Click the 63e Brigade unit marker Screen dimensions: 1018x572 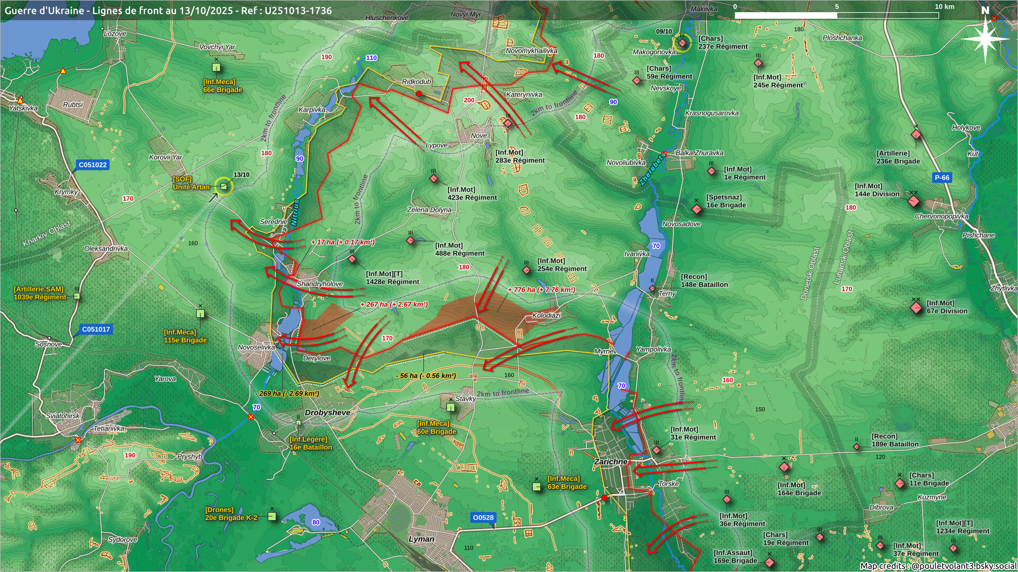[537, 486]
